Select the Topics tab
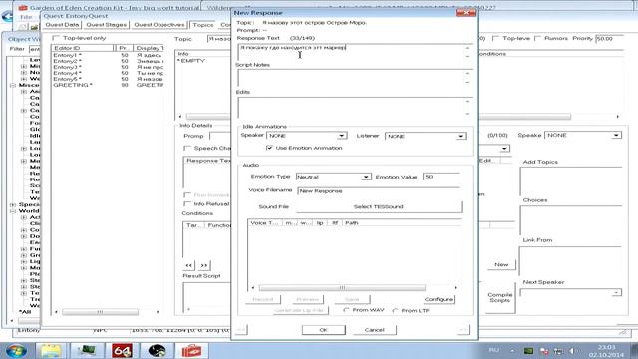 (x=203, y=25)
